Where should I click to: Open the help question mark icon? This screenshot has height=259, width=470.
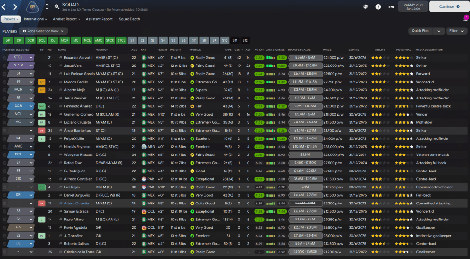point(378,7)
